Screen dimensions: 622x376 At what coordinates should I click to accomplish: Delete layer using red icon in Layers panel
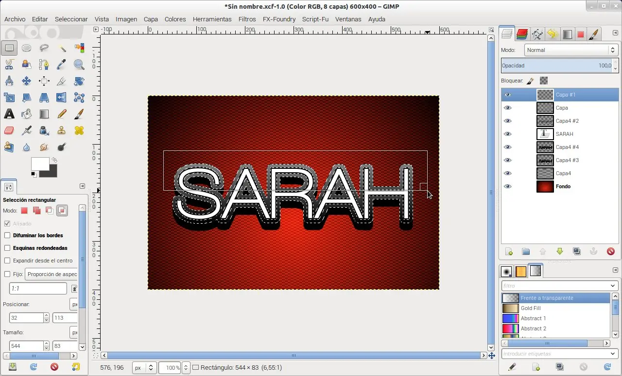[x=611, y=251]
